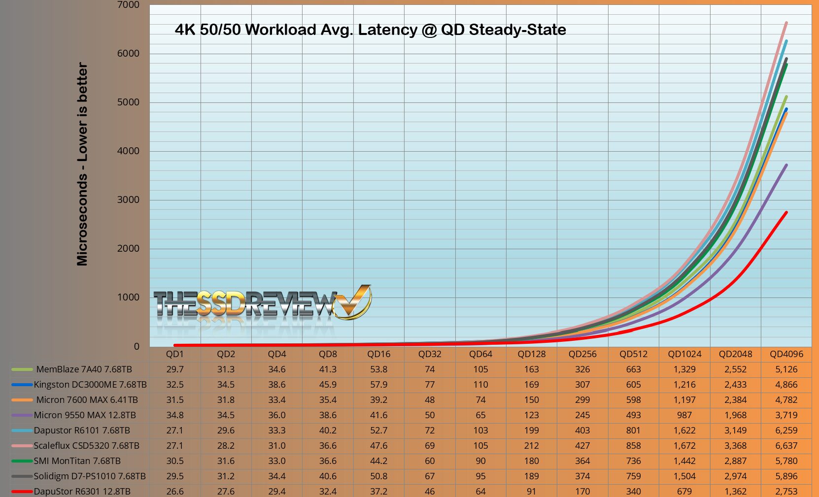Viewport: 819px width, 497px height.
Task: Click the pink Scaleflux legend line swatch
Action: 22,446
